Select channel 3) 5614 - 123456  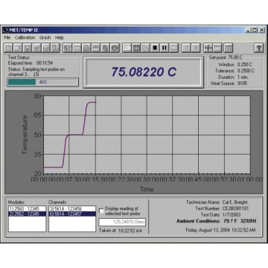tap(72, 209)
